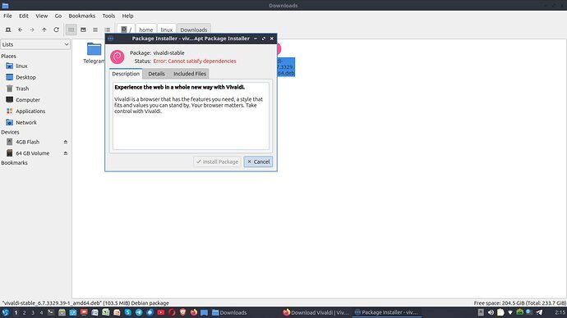
Task: Eject the 64 GB Volume
Action: tap(66, 153)
